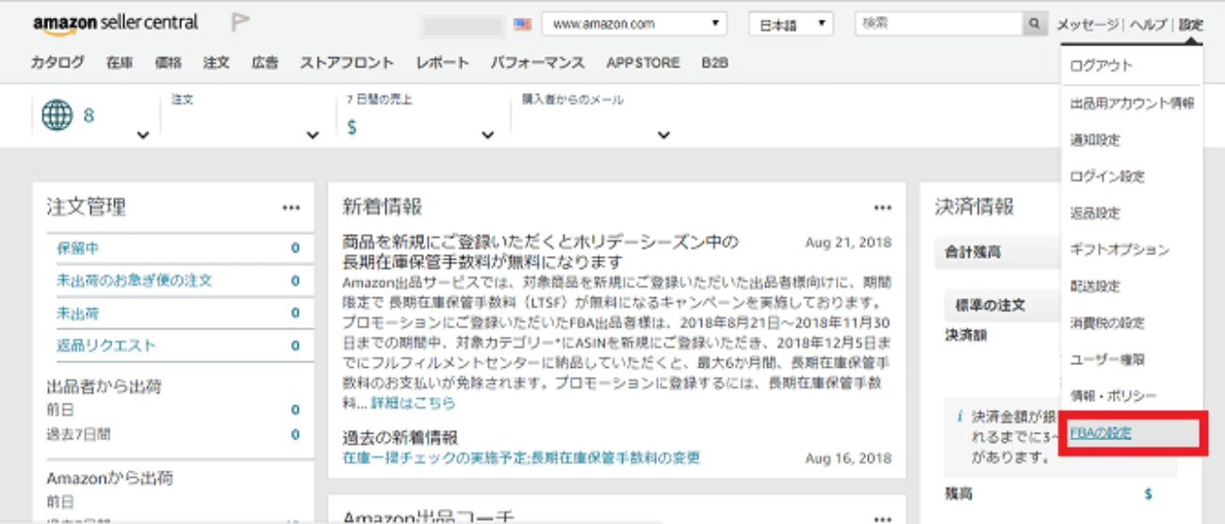Open the 日本語 language dropdown
This screenshot has width=1225, height=524.
pos(790,24)
